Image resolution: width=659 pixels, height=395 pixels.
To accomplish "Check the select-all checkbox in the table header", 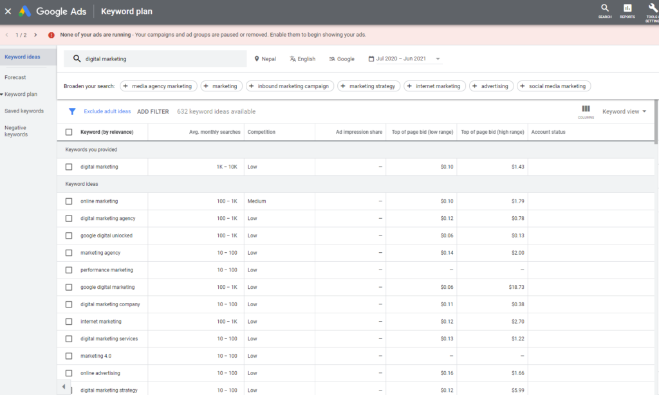I will tap(69, 132).
